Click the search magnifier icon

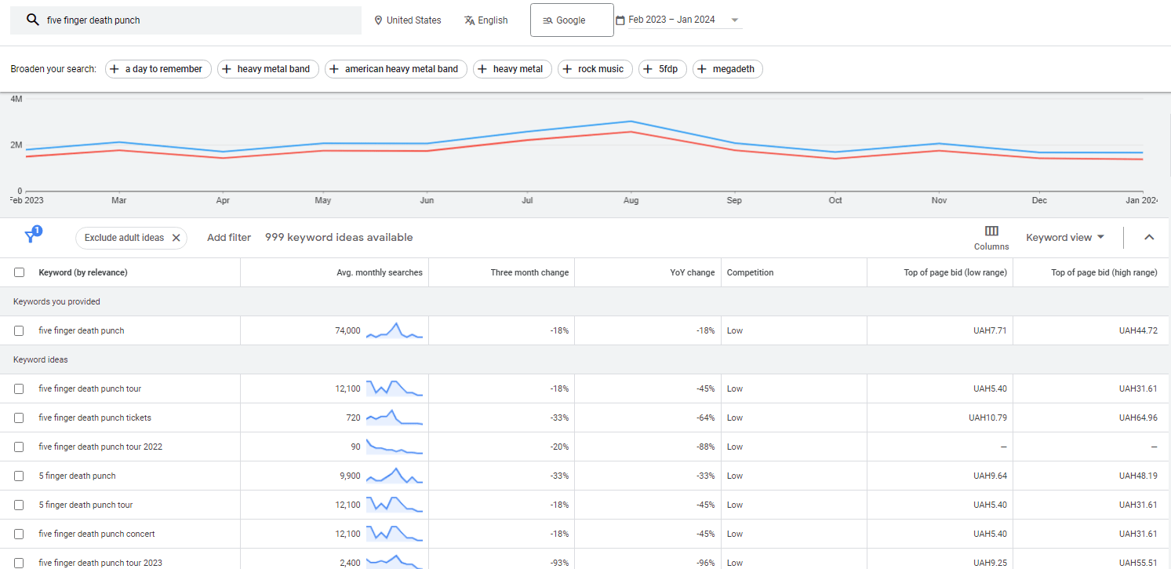32,20
